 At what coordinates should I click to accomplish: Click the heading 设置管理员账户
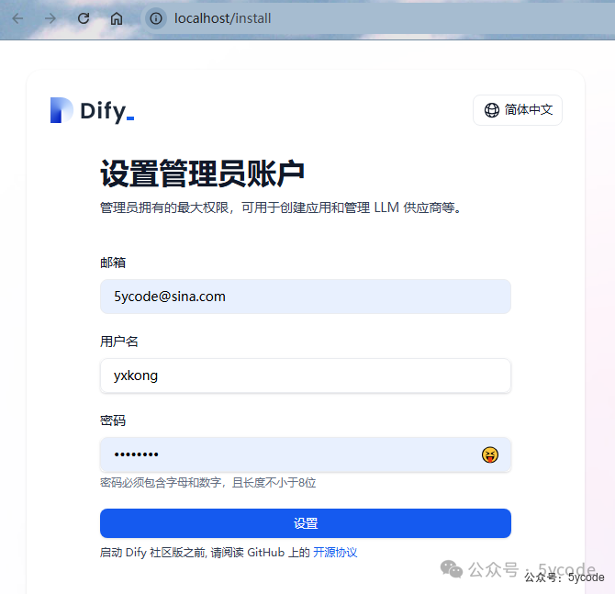202,174
